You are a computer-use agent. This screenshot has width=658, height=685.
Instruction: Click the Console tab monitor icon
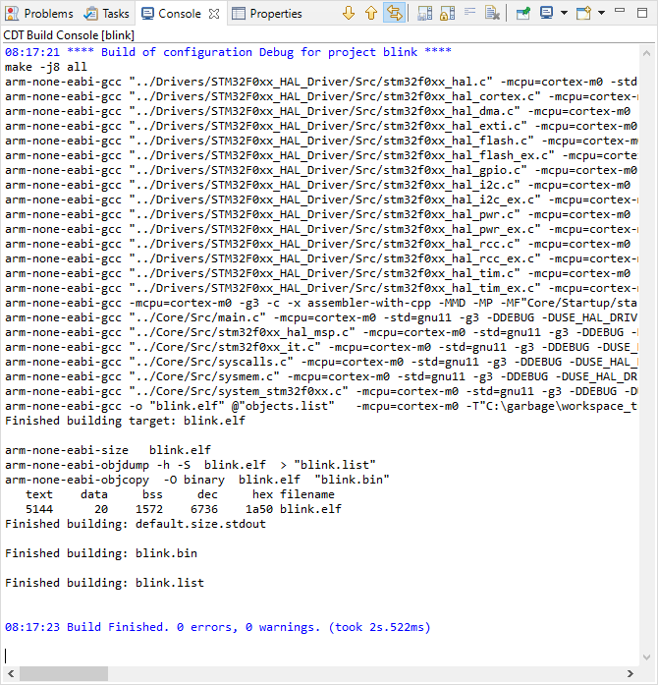coord(147,14)
